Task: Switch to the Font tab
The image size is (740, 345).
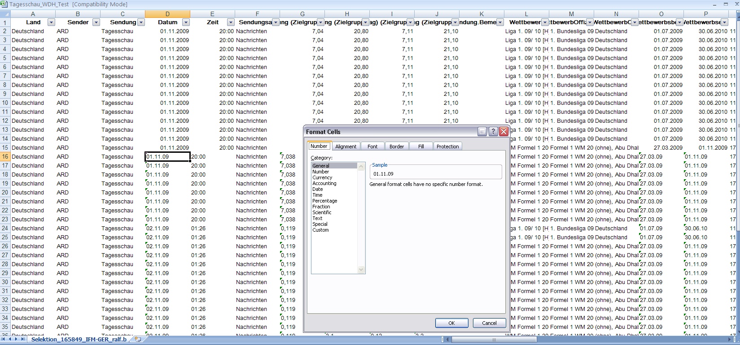Action: click(x=372, y=147)
